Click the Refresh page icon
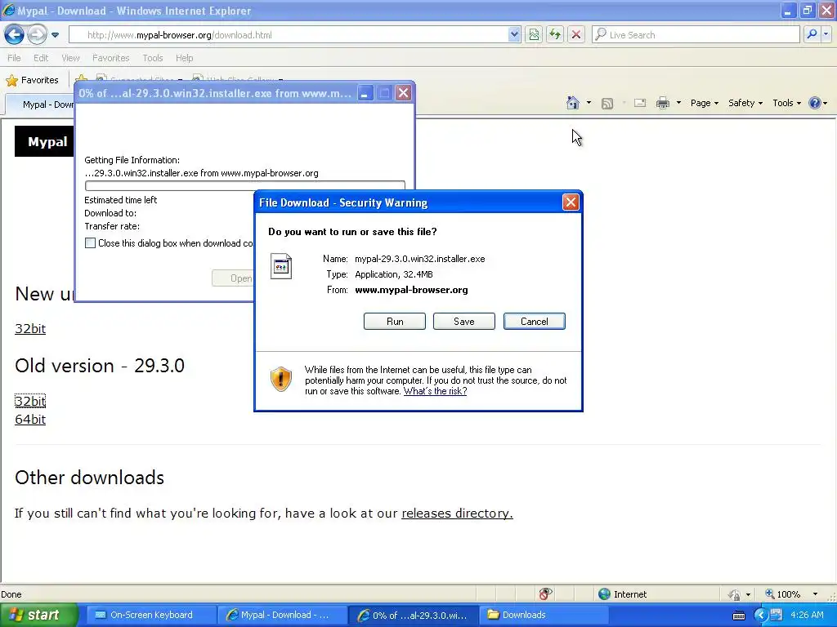Viewport: 837px width, 627px height. click(555, 35)
